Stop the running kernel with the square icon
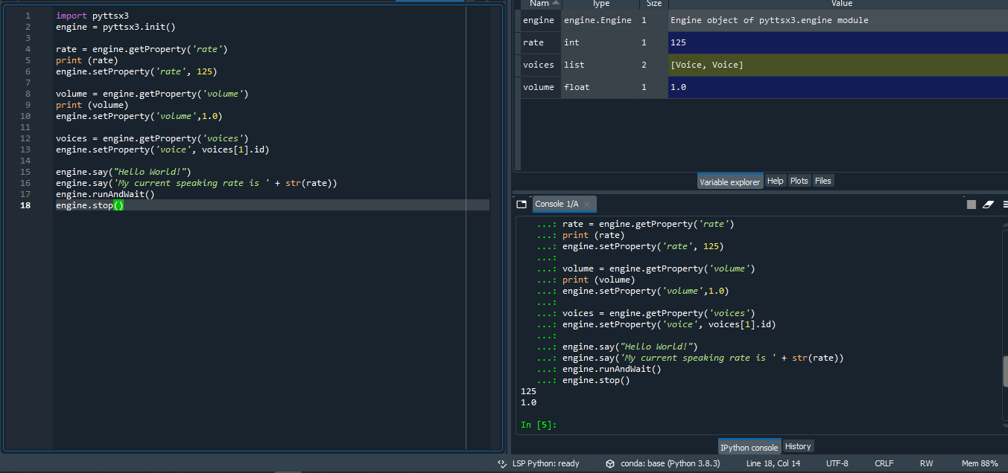Image resolution: width=1008 pixels, height=473 pixels. click(971, 205)
